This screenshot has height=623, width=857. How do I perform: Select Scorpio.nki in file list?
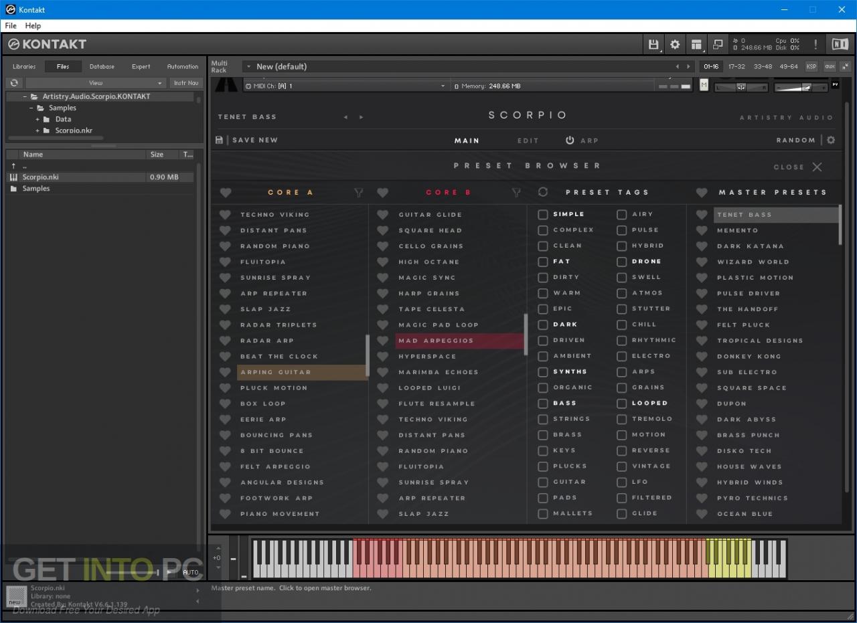100,177
